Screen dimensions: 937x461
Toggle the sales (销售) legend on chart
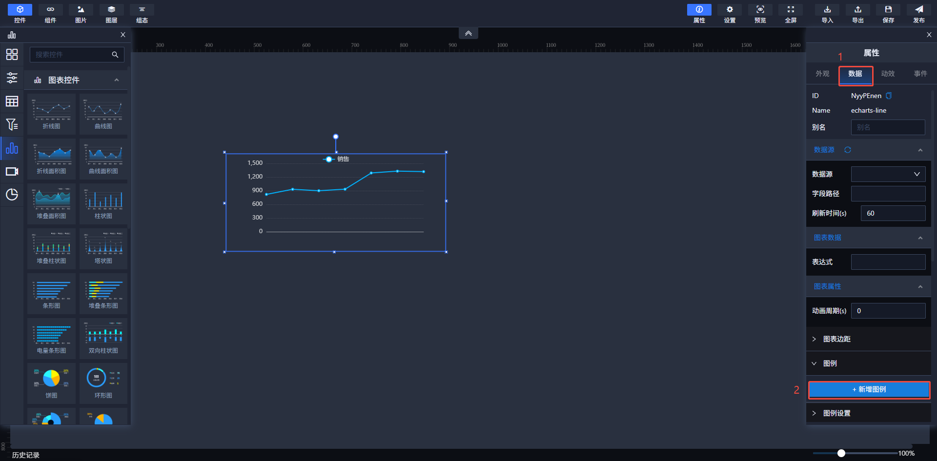[336, 159]
